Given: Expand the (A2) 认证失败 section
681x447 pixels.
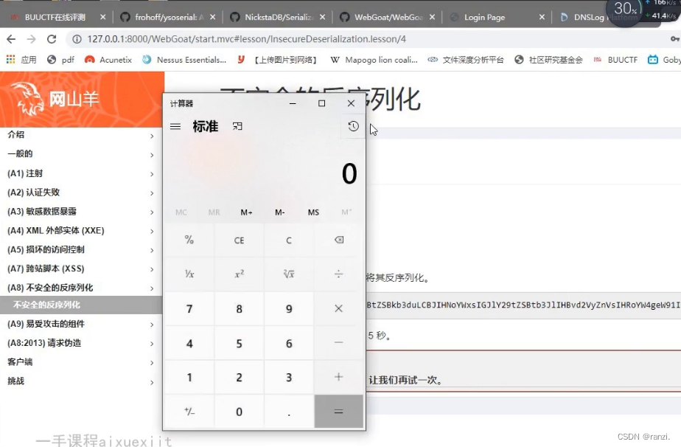Looking at the screenshot, I should (81, 193).
